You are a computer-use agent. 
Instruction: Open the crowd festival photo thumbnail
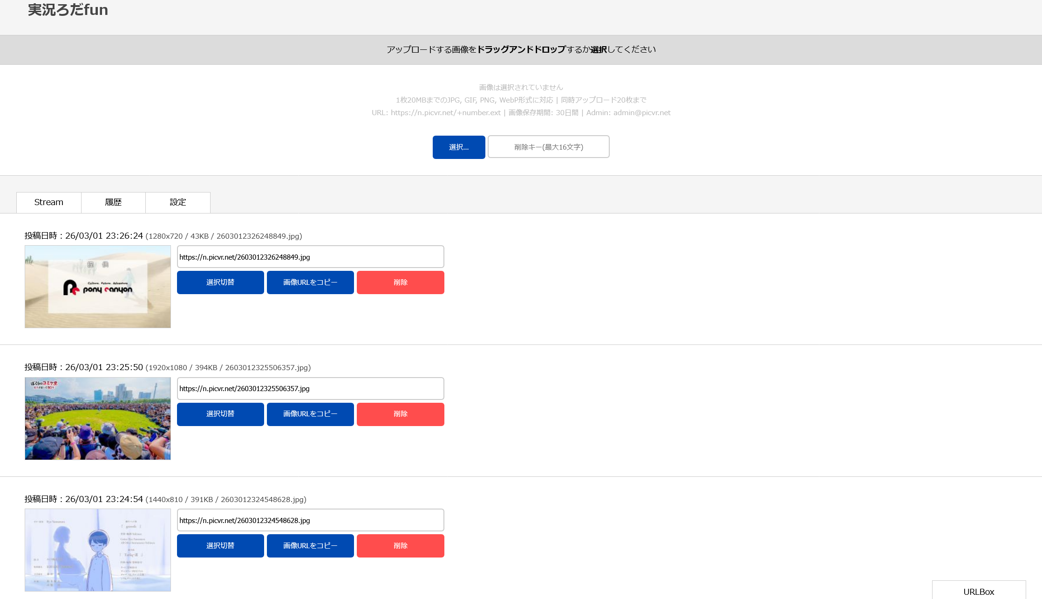98,419
